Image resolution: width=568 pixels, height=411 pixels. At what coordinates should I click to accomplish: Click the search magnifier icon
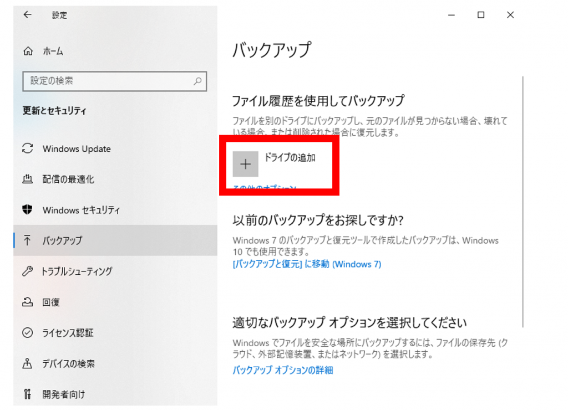(197, 81)
